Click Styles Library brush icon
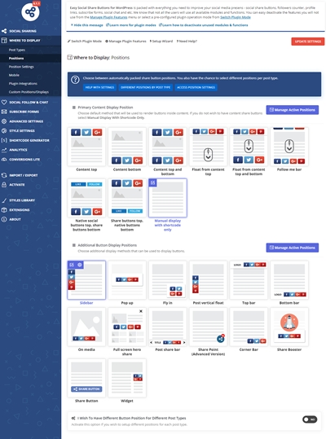The width and height of the screenshot is (326, 439). click(x=4, y=200)
